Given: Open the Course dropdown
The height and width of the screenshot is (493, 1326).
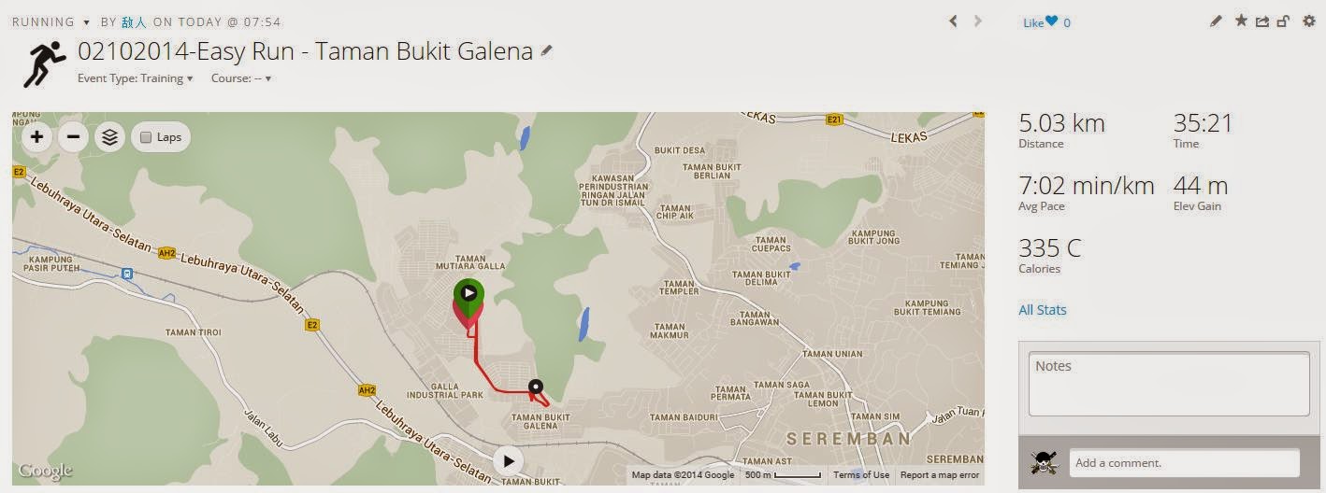Looking at the screenshot, I should (241, 78).
